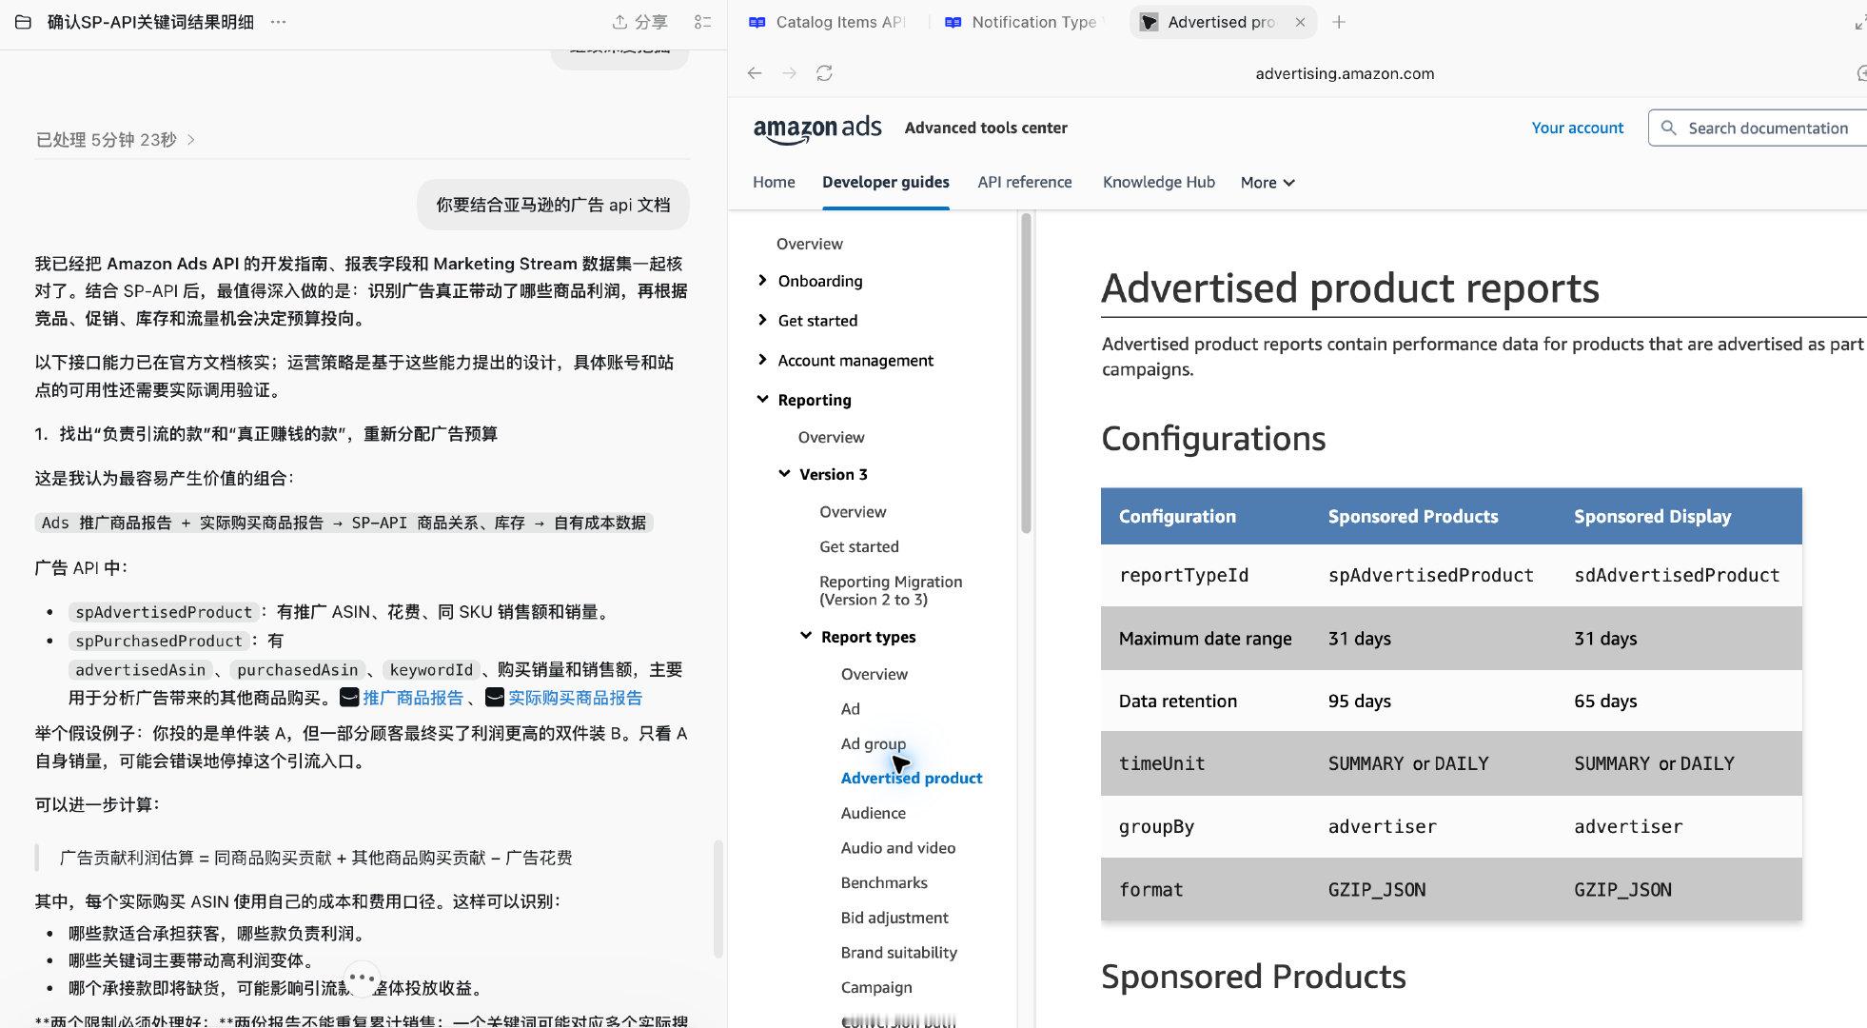Screen dimensions: 1867x1028
Task: Click the spPurchasedProduct code label in chat
Action: (159, 641)
